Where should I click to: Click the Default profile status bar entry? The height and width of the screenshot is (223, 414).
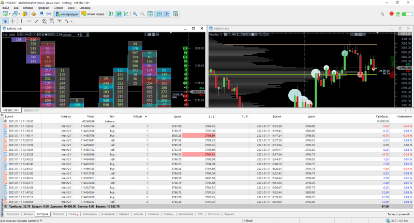coord(248,220)
